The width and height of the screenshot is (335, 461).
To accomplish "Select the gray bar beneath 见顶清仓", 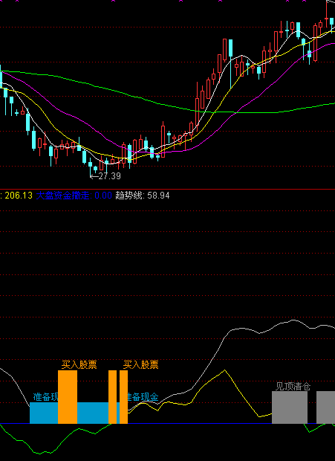I will [290, 407].
